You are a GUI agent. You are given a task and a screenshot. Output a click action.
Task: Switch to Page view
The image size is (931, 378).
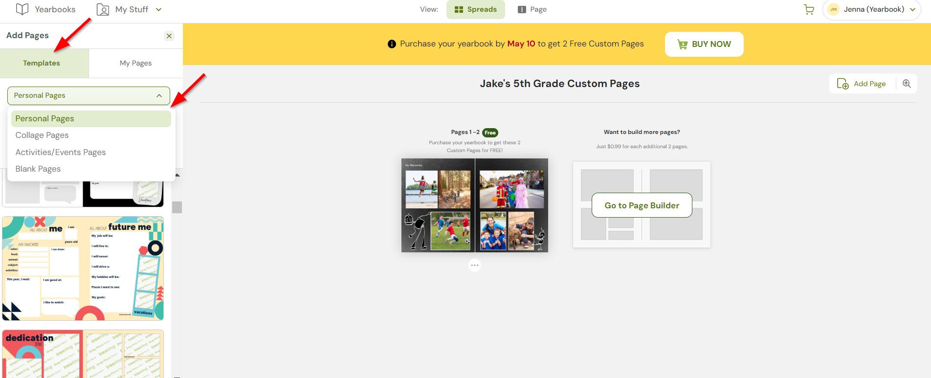pyautogui.click(x=532, y=9)
